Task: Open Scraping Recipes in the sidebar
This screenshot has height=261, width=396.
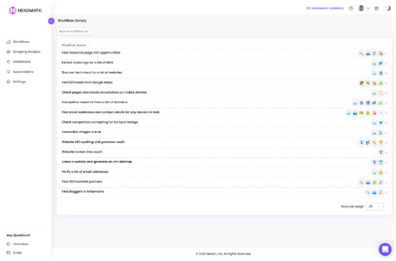Action: 27,52
